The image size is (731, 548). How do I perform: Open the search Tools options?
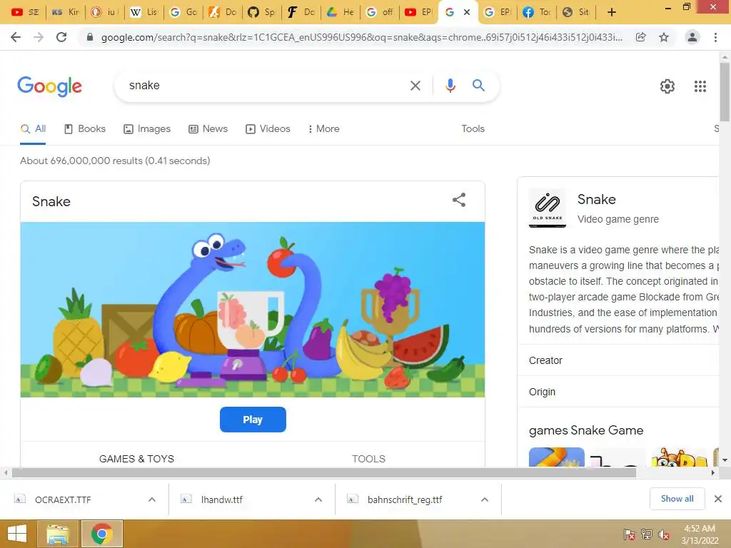click(x=473, y=129)
